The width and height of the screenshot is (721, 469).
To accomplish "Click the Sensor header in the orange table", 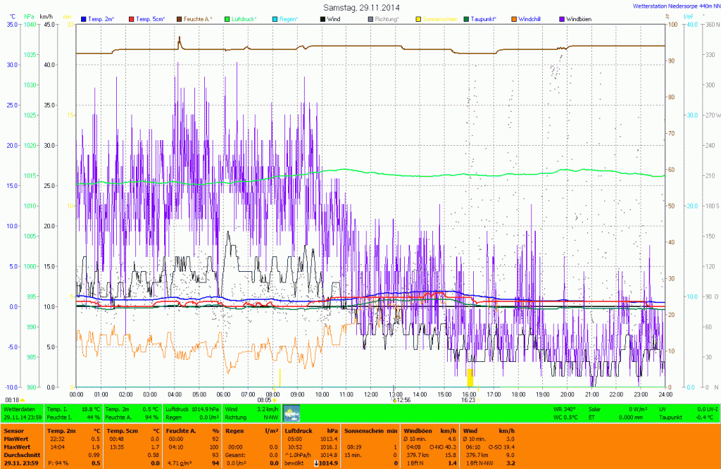I will pyautogui.click(x=14, y=430).
